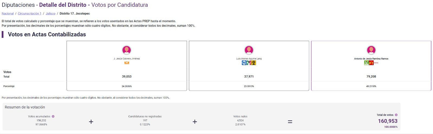Click J. Jesús Cabrera Jiménez avatar icon
433x134 pixels.
point(127,50)
